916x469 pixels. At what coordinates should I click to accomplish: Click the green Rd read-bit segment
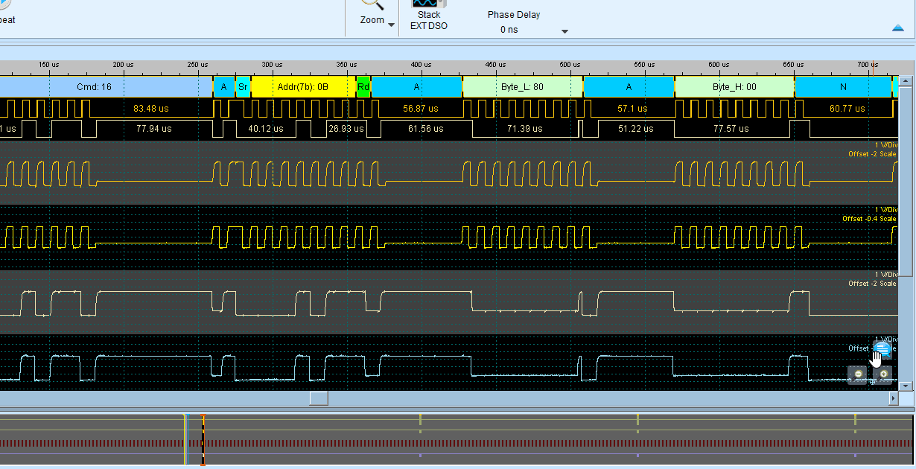click(x=363, y=87)
